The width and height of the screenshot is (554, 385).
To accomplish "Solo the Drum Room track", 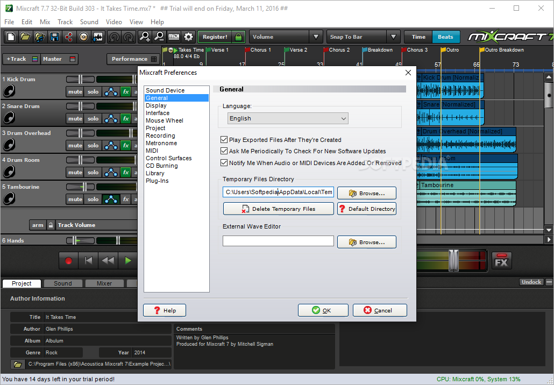I will 93,173.
